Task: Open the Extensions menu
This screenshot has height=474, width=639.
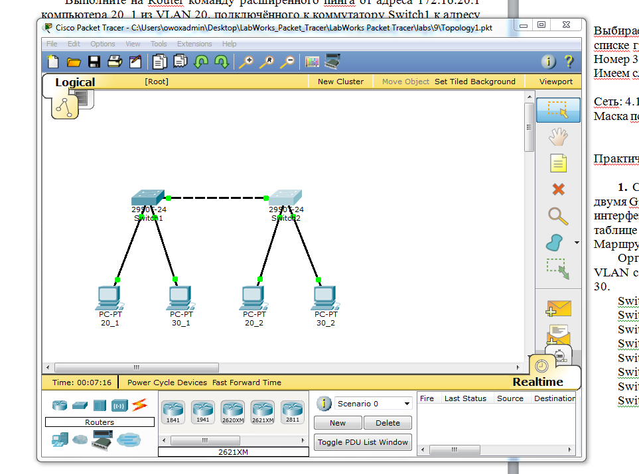Action: coord(194,44)
